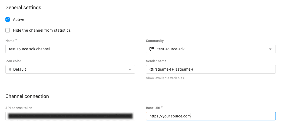Click the 'Active' checkbox label text
The image size is (282, 125).
point(18,19)
